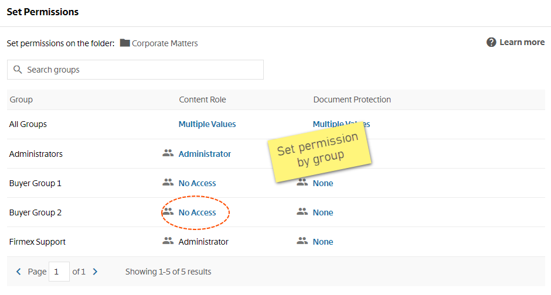Open the Learn more link

(522, 43)
